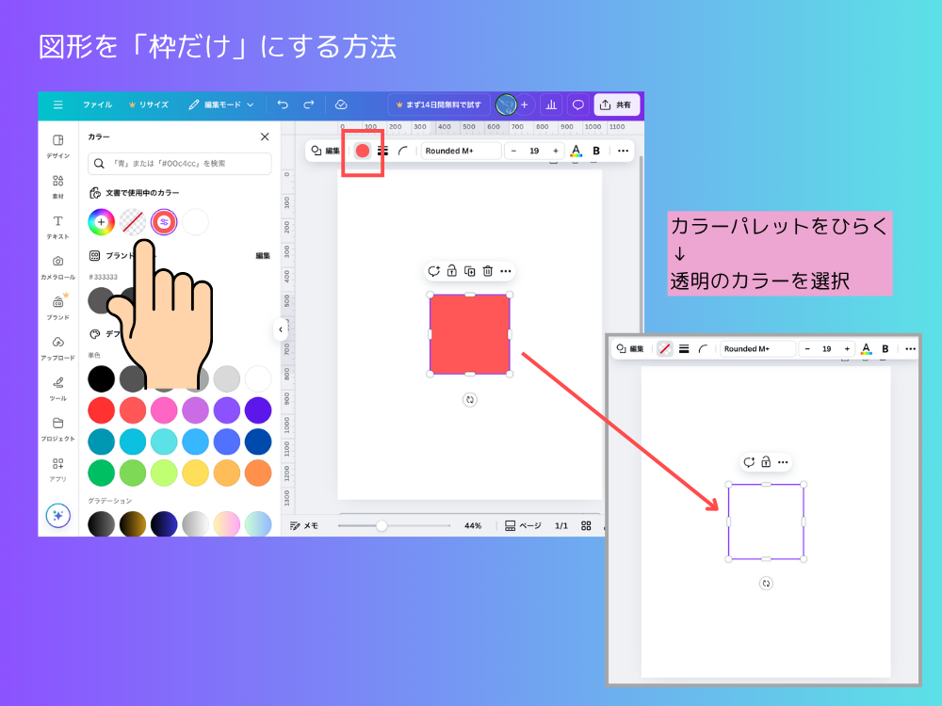Open the デザイン sidebar panel
Viewport: 942px width, 706px height.
tap(58, 146)
